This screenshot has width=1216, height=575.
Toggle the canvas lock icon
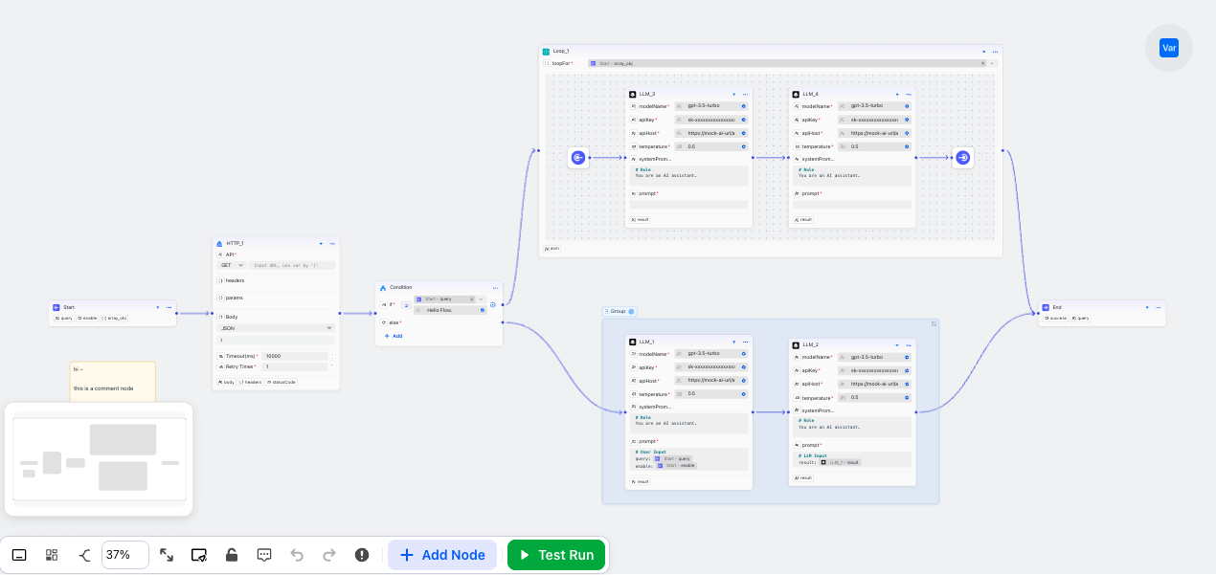[232, 555]
